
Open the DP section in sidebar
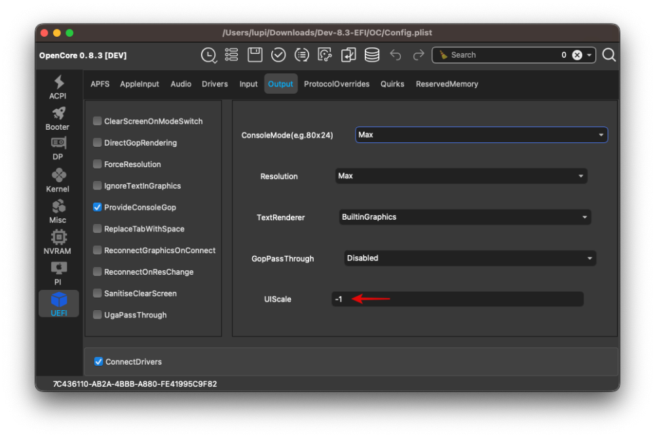click(x=58, y=149)
